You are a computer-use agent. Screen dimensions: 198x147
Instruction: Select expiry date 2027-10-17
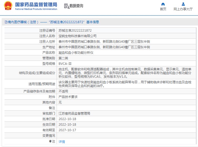(67, 130)
